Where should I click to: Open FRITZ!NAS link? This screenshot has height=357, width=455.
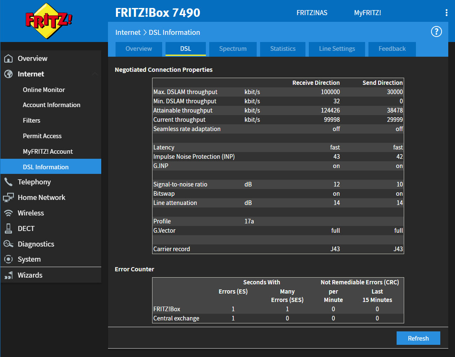pos(312,13)
